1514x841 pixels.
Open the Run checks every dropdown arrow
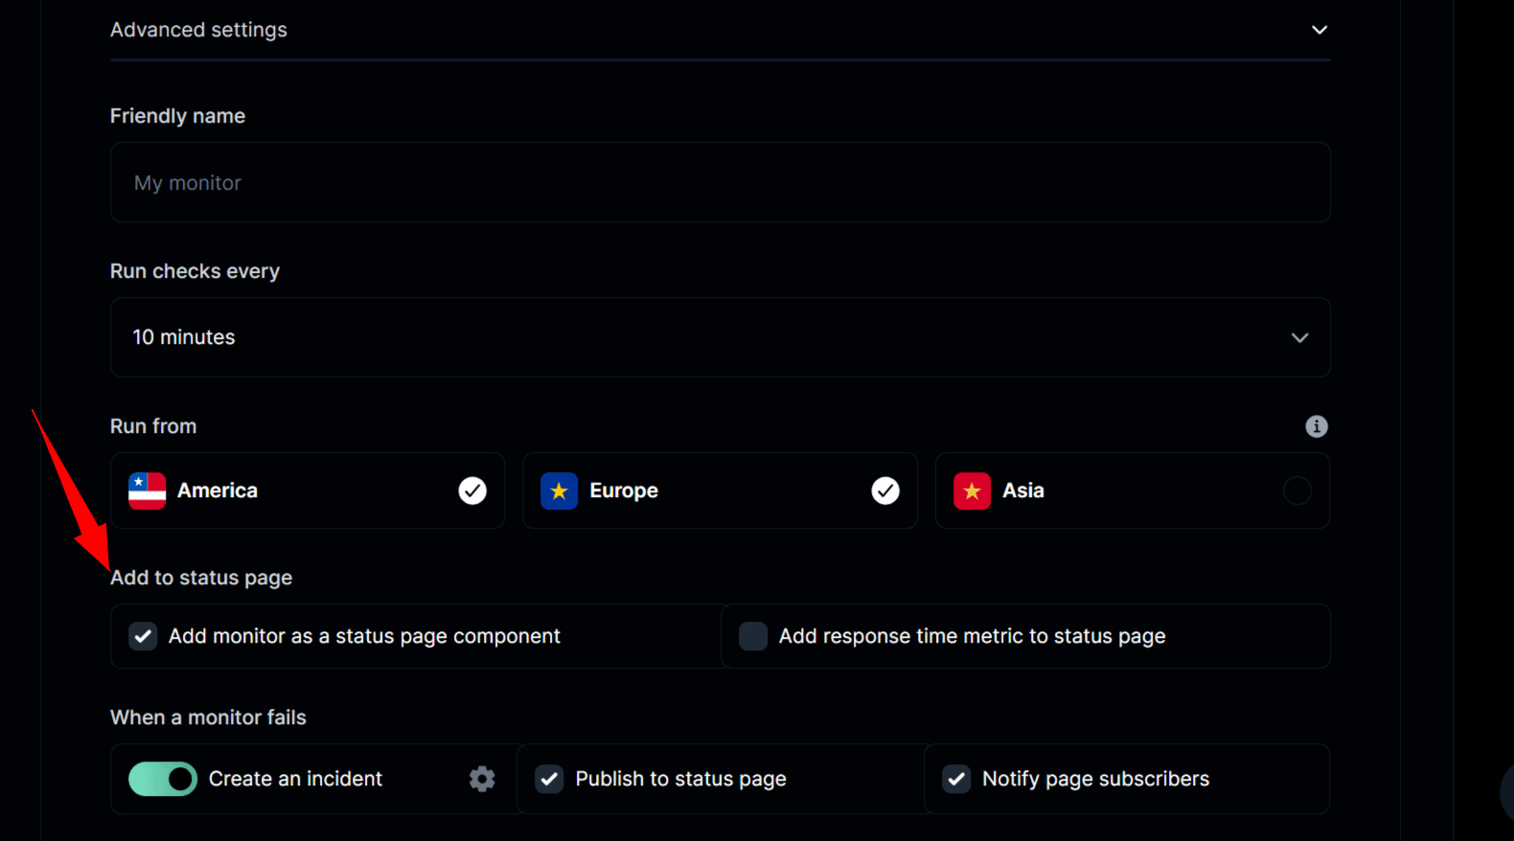[1299, 337]
